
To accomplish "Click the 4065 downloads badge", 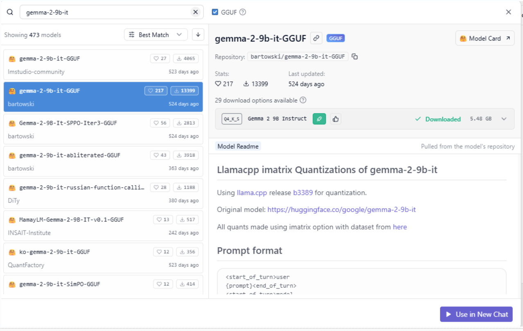I will 186,59.
